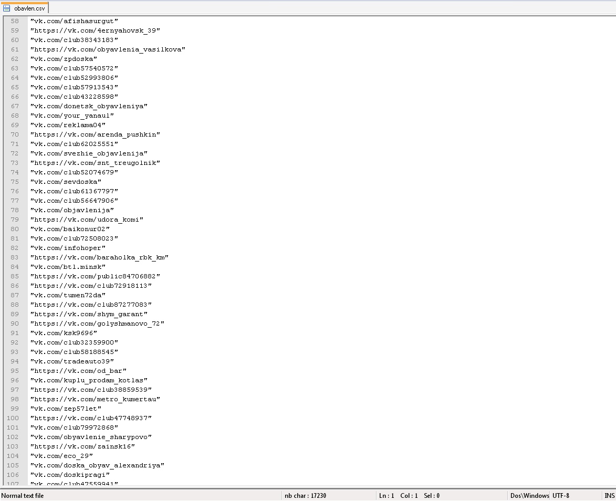This screenshot has width=616, height=501.
Task: Click line "https://vk.com/club47748937"
Action: click(x=91, y=417)
